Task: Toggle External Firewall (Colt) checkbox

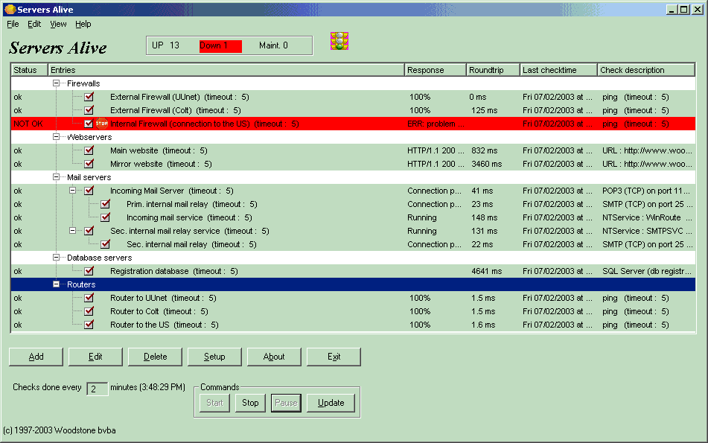Action: tap(89, 110)
